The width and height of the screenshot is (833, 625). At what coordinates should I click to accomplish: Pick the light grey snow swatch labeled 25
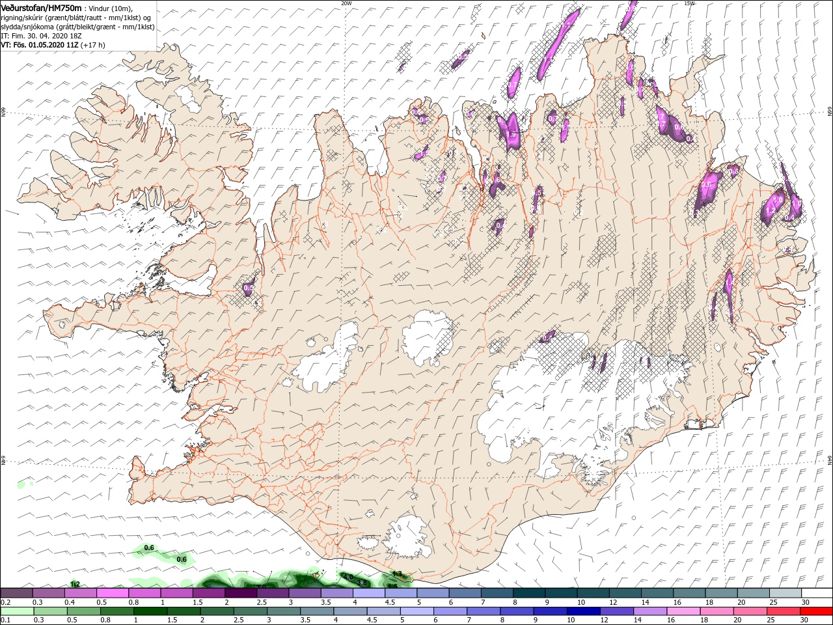coord(784,593)
